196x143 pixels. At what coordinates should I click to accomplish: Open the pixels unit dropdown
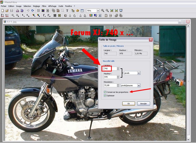[139, 73]
